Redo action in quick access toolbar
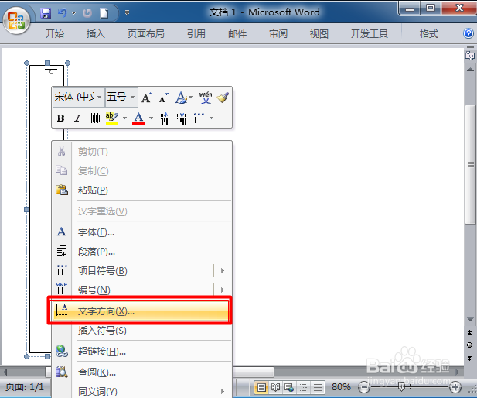 click(87, 13)
